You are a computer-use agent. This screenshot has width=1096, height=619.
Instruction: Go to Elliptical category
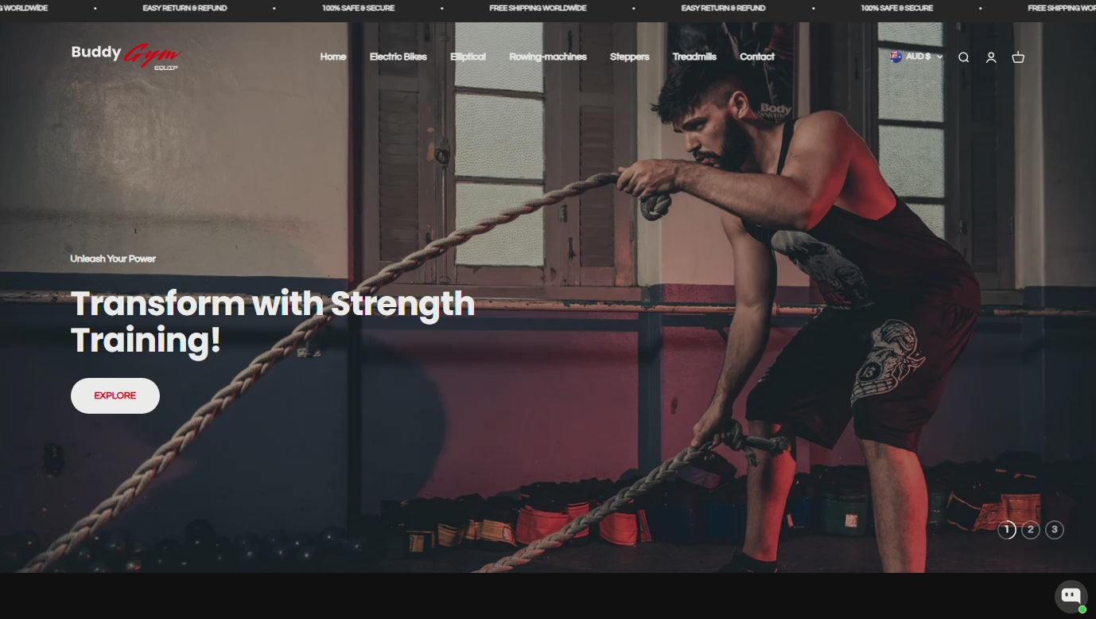tap(468, 56)
